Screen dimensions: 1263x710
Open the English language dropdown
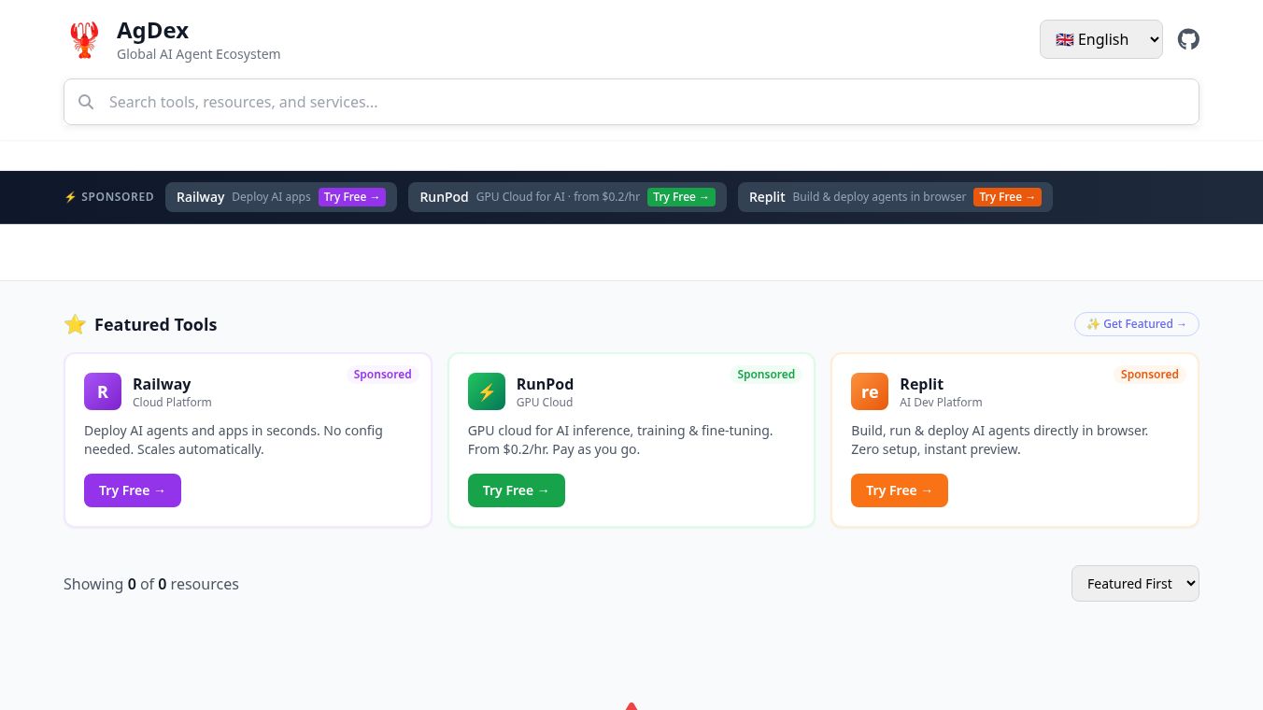click(1101, 39)
